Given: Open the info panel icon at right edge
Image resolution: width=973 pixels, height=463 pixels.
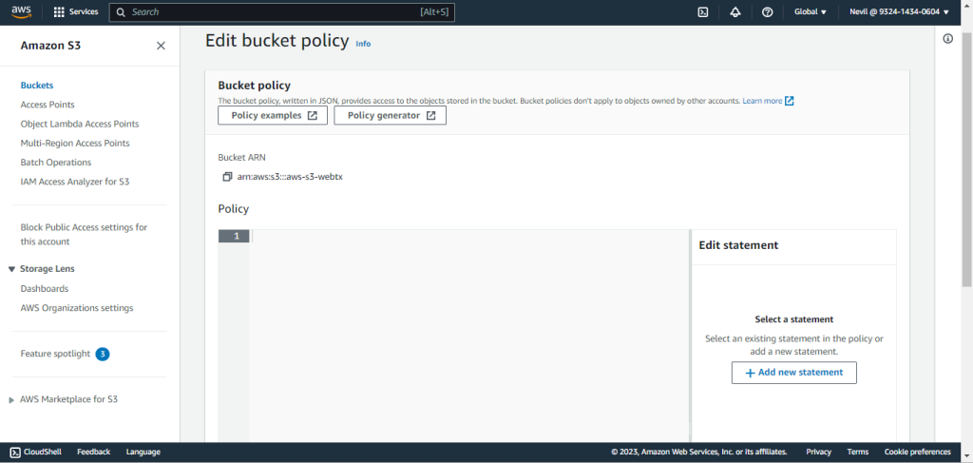Looking at the screenshot, I should click(x=947, y=39).
